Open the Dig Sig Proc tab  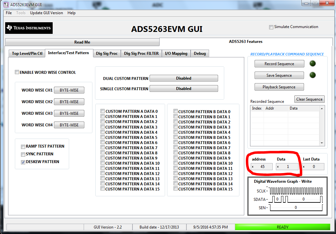coord(107,54)
